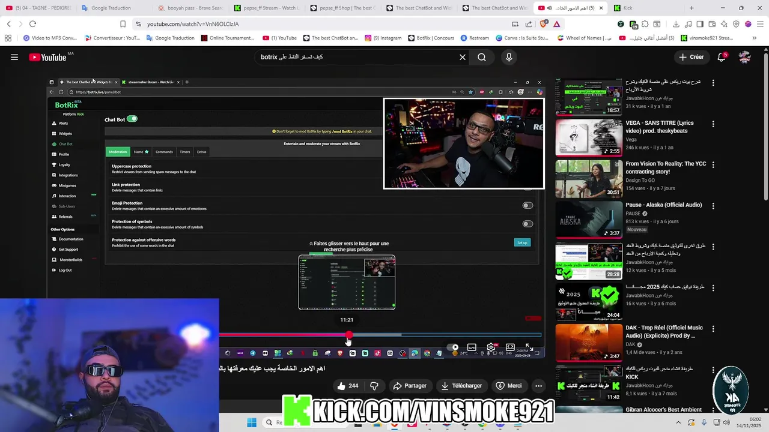Reload the page in the browser
Screen dimensions: 769x432
pyautogui.click(x=32, y=24)
